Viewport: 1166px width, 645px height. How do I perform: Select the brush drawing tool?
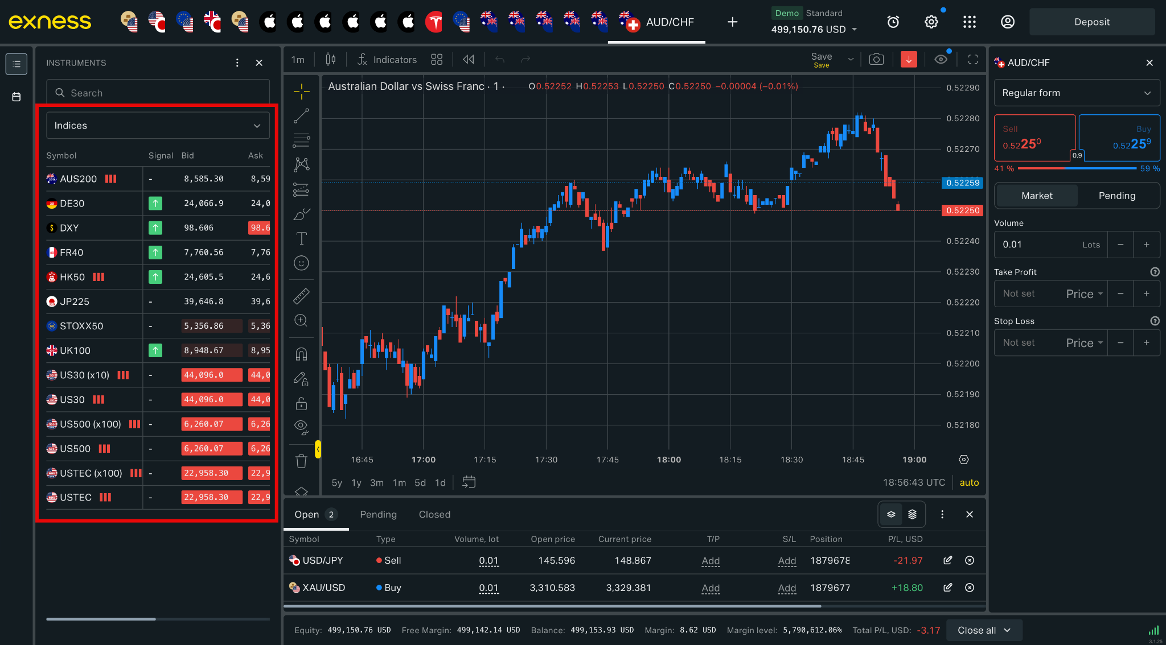click(301, 214)
